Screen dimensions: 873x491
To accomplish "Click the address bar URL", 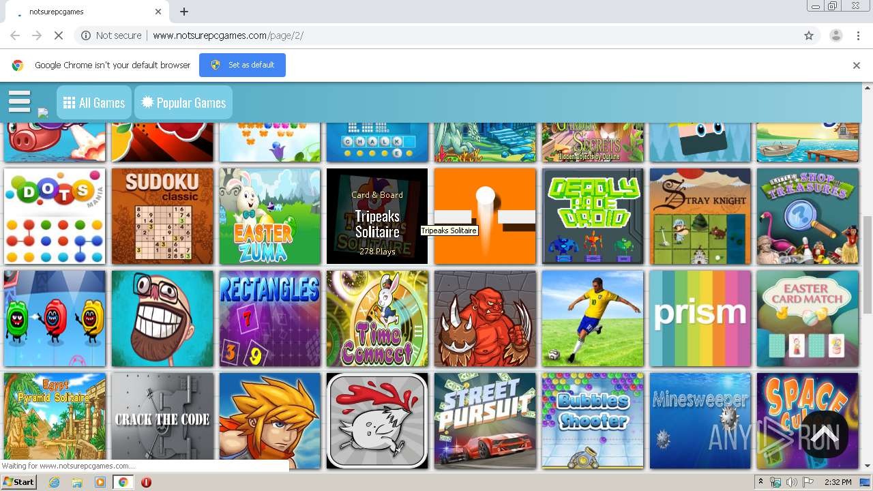I will (228, 35).
